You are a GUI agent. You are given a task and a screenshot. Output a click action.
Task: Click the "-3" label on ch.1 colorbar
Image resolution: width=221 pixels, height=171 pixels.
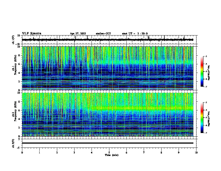tap(206, 56)
